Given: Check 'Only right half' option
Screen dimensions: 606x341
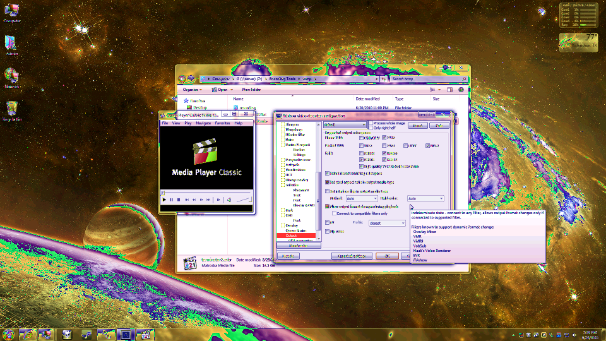Looking at the screenshot, I should (370, 128).
